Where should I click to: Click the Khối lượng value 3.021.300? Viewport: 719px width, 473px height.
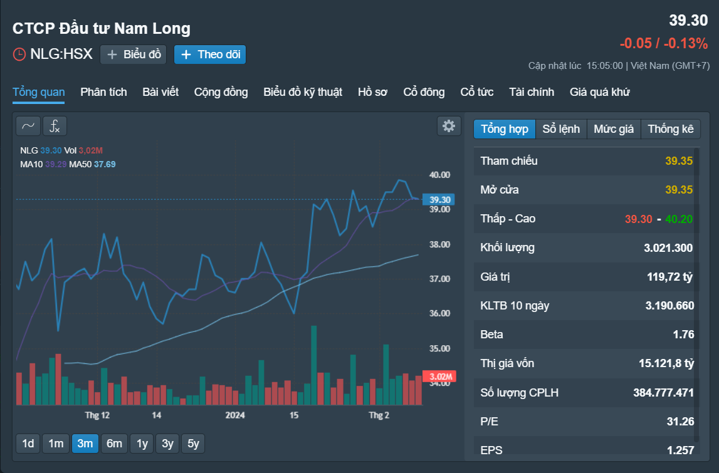[668, 248]
